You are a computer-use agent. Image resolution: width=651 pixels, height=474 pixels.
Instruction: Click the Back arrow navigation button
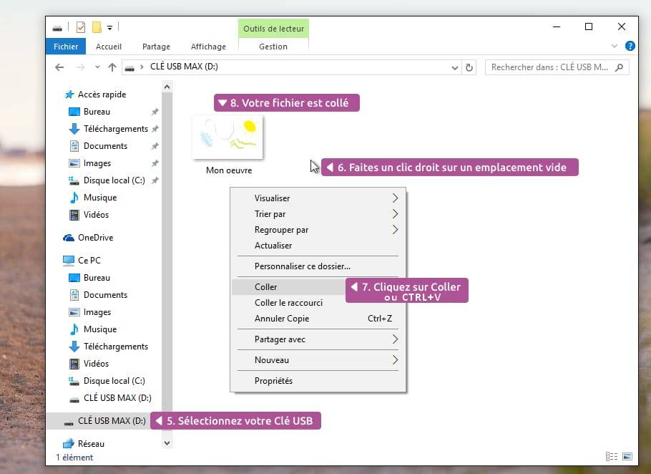point(60,67)
